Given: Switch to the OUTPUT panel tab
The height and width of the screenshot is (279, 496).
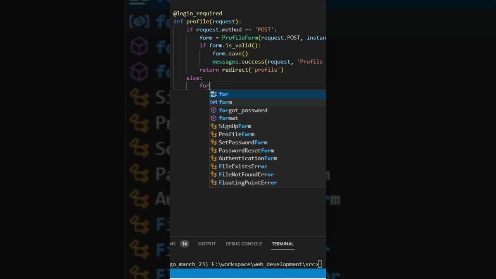Looking at the screenshot, I should tap(207, 244).
